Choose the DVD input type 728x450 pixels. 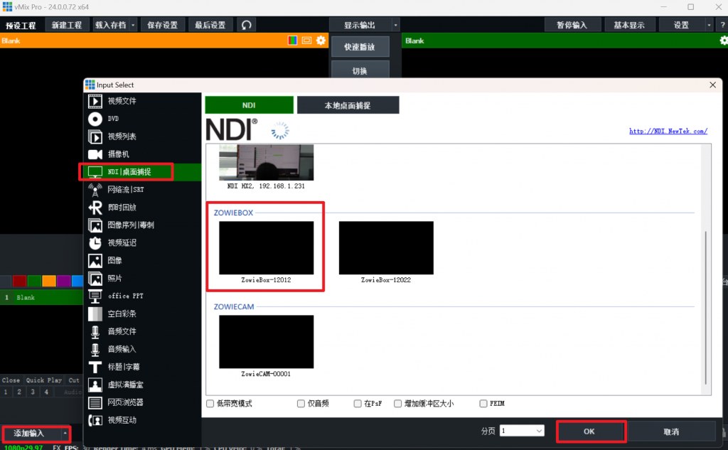pyautogui.click(x=142, y=119)
